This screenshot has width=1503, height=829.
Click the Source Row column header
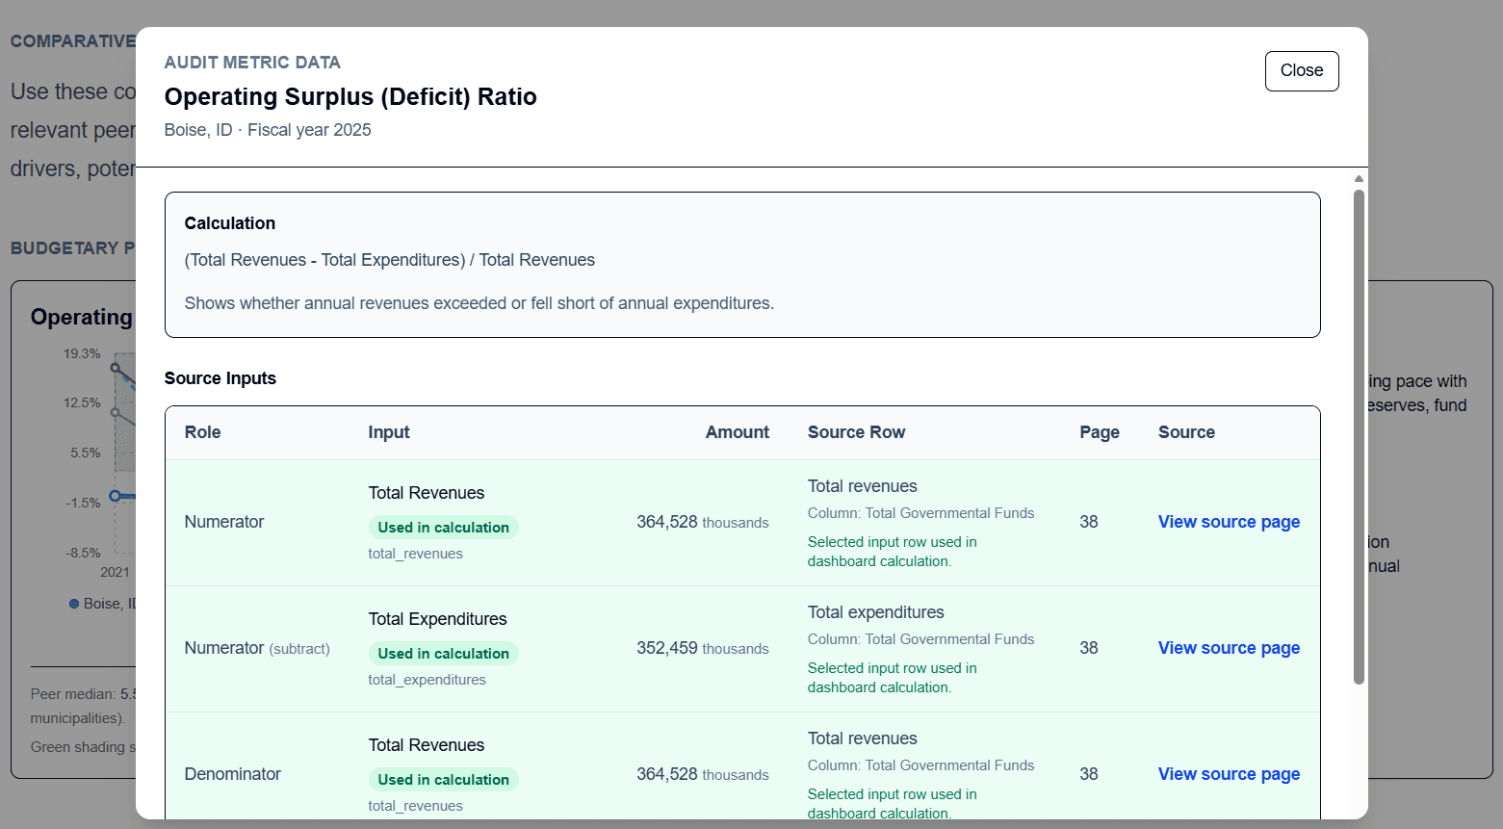click(x=856, y=432)
